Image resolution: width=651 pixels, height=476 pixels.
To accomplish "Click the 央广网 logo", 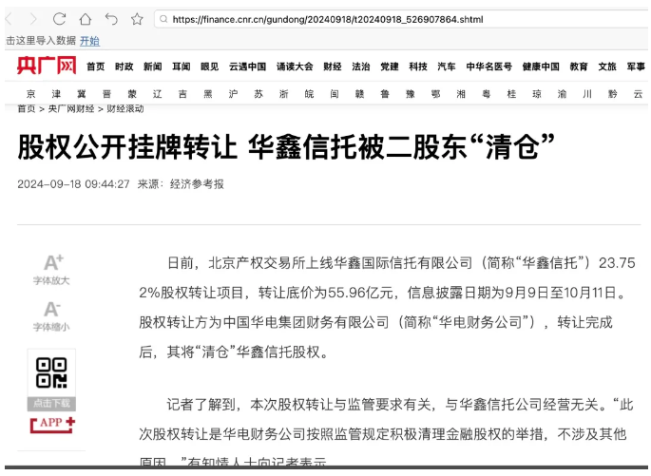I will pyautogui.click(x=47, y=66).
